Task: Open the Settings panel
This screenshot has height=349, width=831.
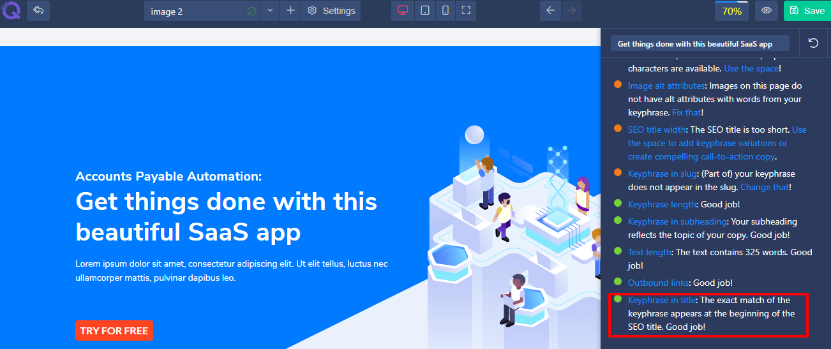Action: pyautogui.click(x=331, y=11)
